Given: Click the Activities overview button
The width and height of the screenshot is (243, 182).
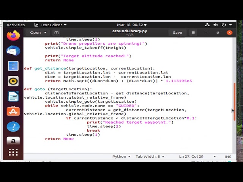Looking at the screenshot, I should [16, 25].
